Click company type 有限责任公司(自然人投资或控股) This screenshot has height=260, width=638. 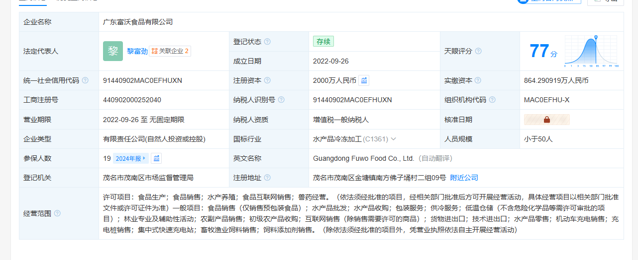pyautogui.click(x=154, y=139)
